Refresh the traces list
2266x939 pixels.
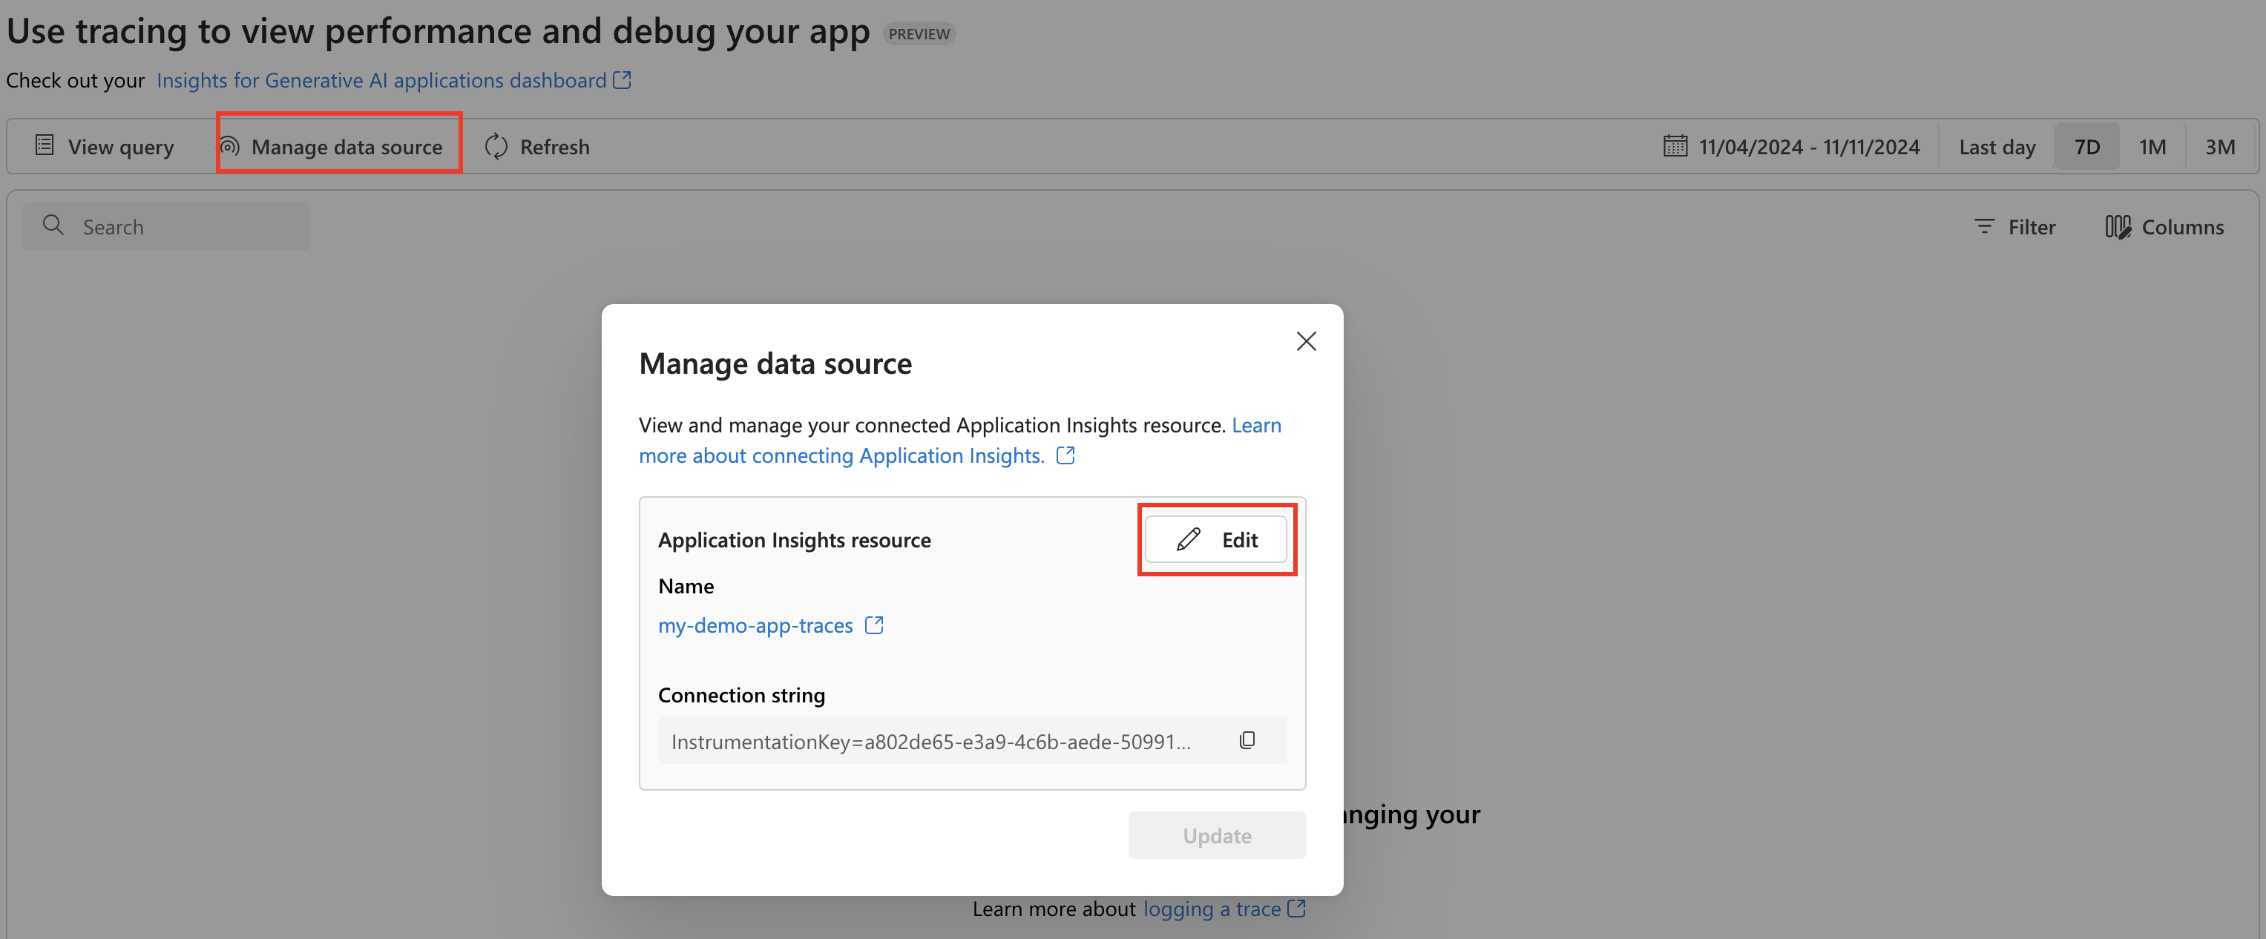pyautogui.click(x=537, y=147)
